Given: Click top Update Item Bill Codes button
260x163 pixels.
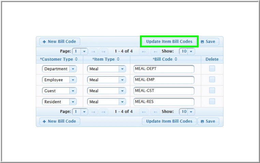Looking at the screenshot, I should (x=169, y=42).
